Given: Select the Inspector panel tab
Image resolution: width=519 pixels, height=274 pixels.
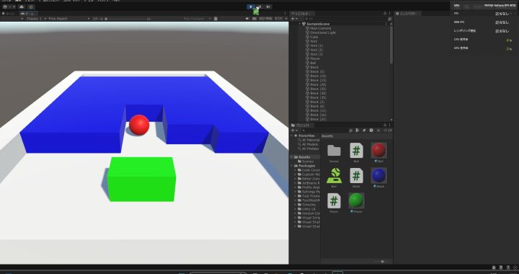Looking at the screenshot, I should coord(408,14).
